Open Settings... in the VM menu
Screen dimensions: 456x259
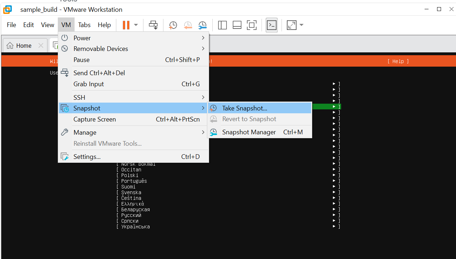click(x=87, y=157)
